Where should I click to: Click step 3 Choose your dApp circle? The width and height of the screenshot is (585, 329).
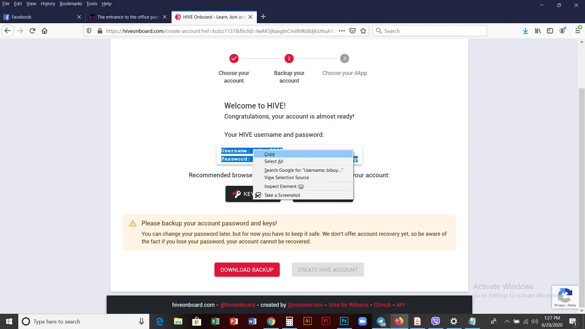[x=345, y=58]
